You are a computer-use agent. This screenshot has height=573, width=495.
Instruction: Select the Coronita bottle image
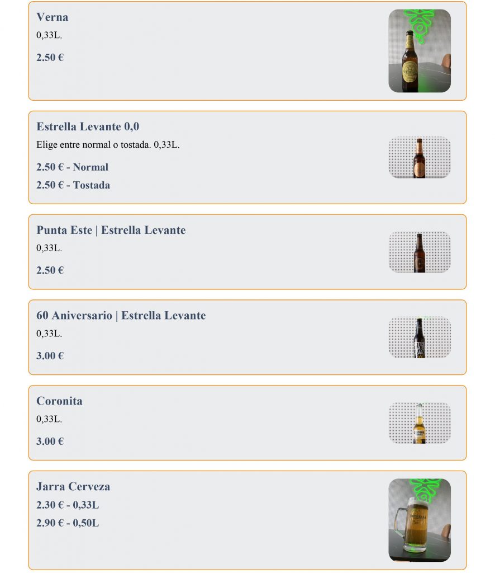(x=419, y=423)
